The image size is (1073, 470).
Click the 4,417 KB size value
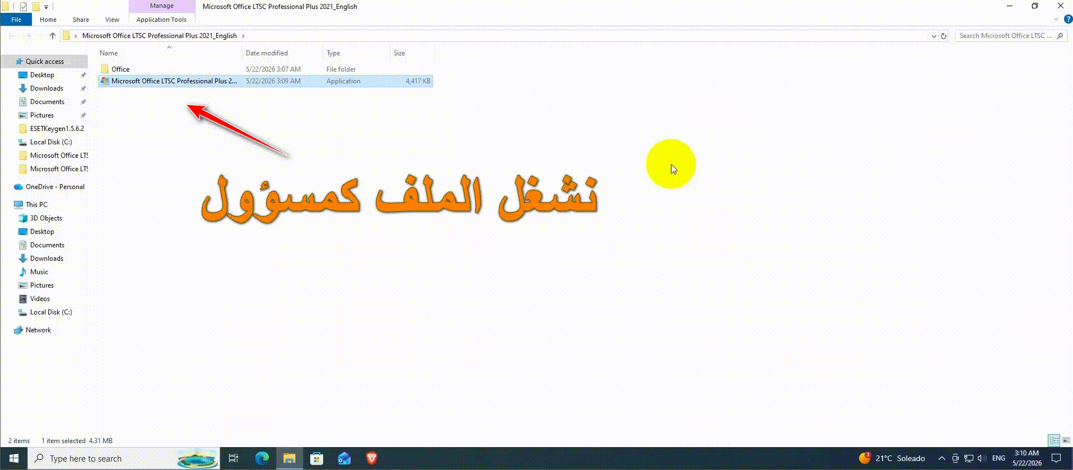(x=418, y=81)
